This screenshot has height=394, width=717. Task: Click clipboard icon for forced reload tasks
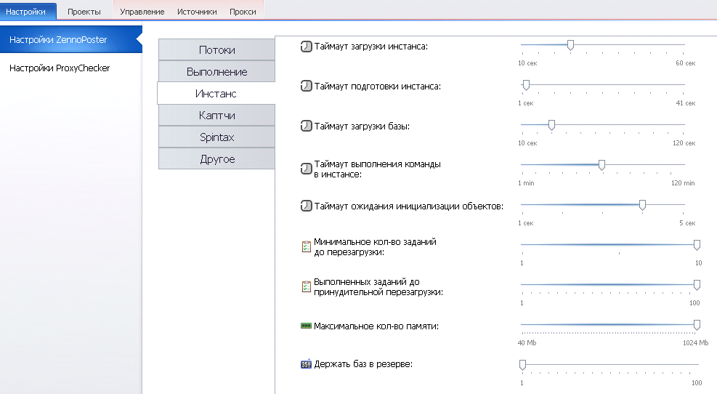307,287
